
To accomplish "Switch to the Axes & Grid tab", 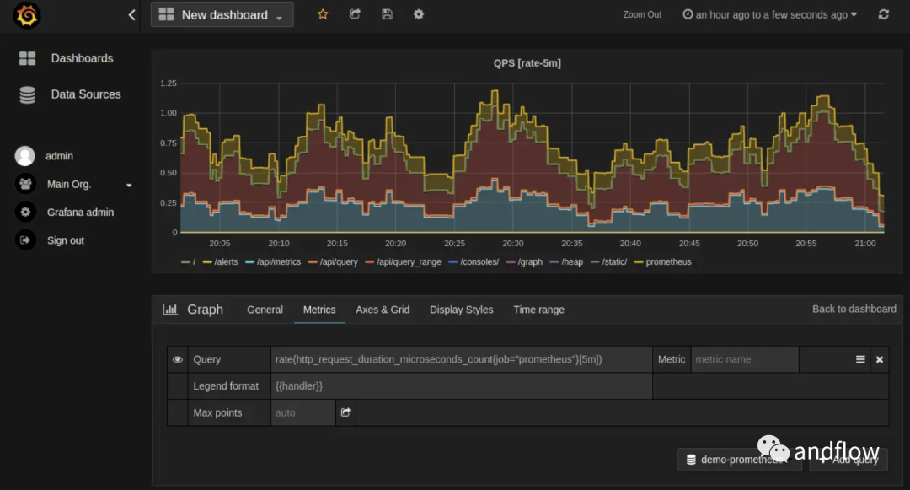I will coord(383,310).
